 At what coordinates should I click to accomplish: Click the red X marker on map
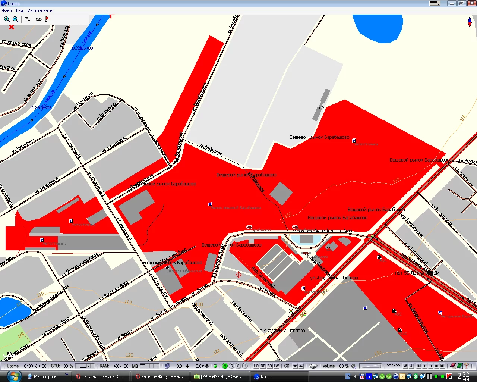pos(12,27)
